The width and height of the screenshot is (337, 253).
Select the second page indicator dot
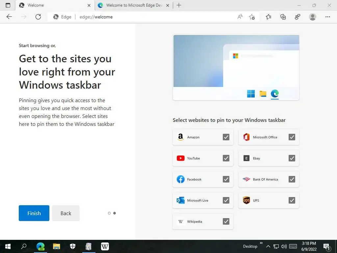(115, 213)
